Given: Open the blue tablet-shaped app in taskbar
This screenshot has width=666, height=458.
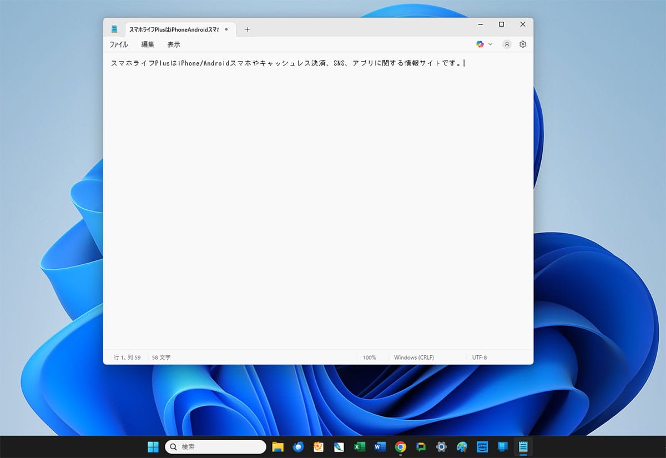Looking at the screenshot, I should click(x=503, y=447).
